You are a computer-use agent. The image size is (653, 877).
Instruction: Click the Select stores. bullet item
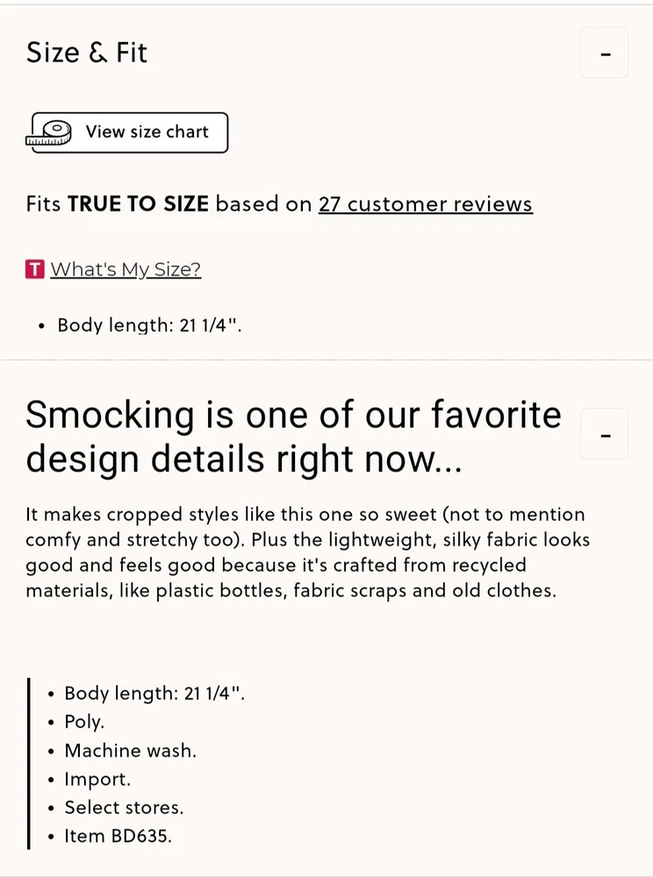pyautogui.click(x=124, y=808)
